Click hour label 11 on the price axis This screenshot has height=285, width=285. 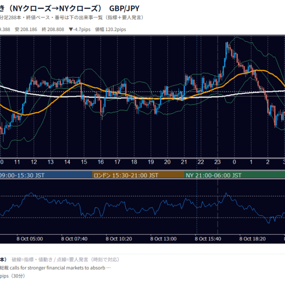17,162
